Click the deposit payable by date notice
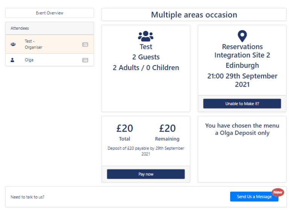 click(146, 151)
